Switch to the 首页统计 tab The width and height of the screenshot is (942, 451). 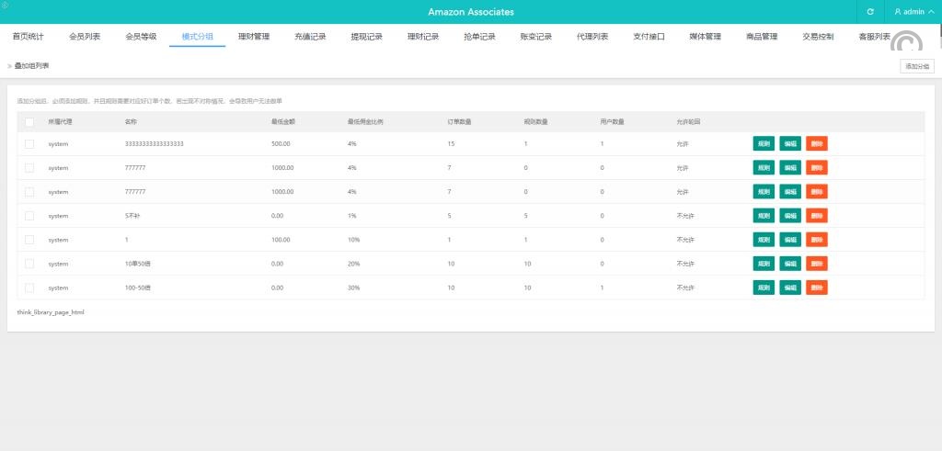[28, 37]
